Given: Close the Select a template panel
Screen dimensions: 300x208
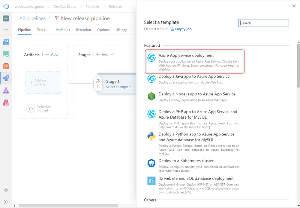Looking at the screenshot, I should 294,6.
